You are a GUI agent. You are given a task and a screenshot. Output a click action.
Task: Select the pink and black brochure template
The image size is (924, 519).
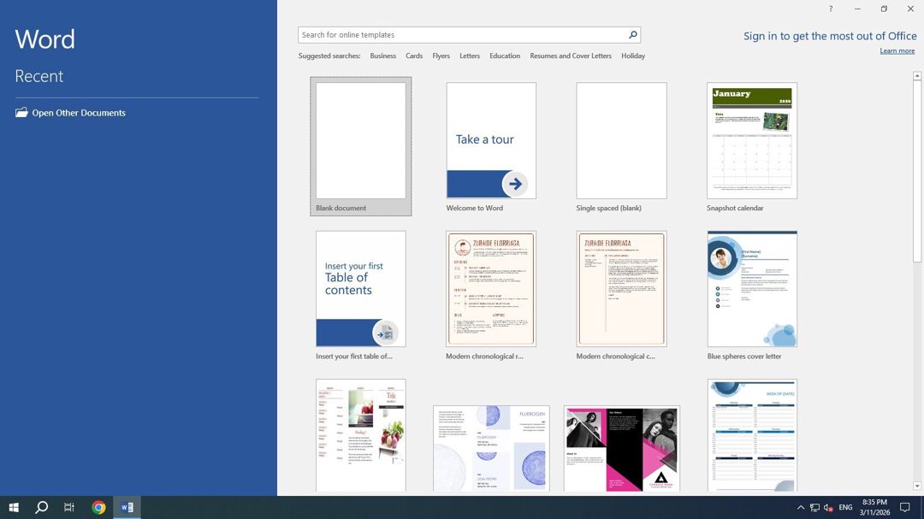pos(621,448)
